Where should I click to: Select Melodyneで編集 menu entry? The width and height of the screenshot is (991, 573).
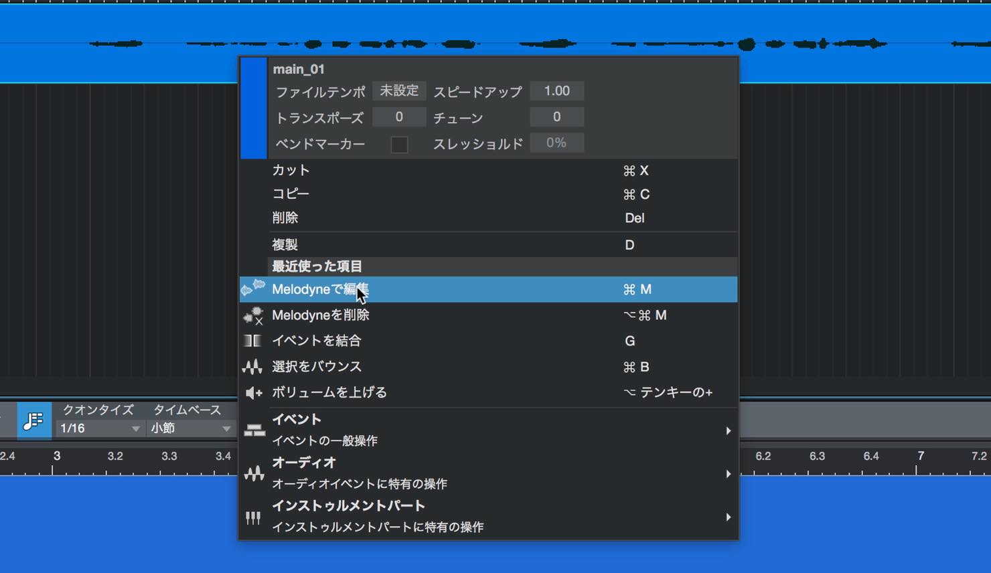[488, 289]
